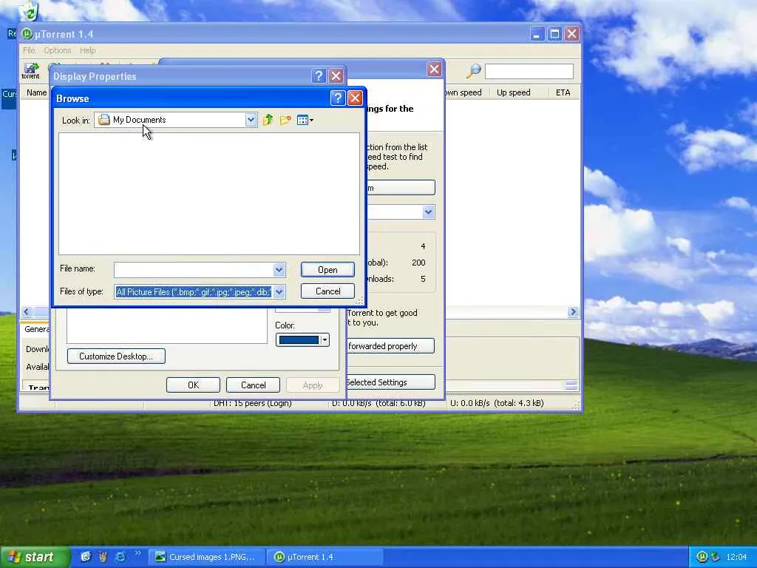Expand the dropdown arrow in the speed guide dialog
The image size is (757, 568).
pos(428,212)
